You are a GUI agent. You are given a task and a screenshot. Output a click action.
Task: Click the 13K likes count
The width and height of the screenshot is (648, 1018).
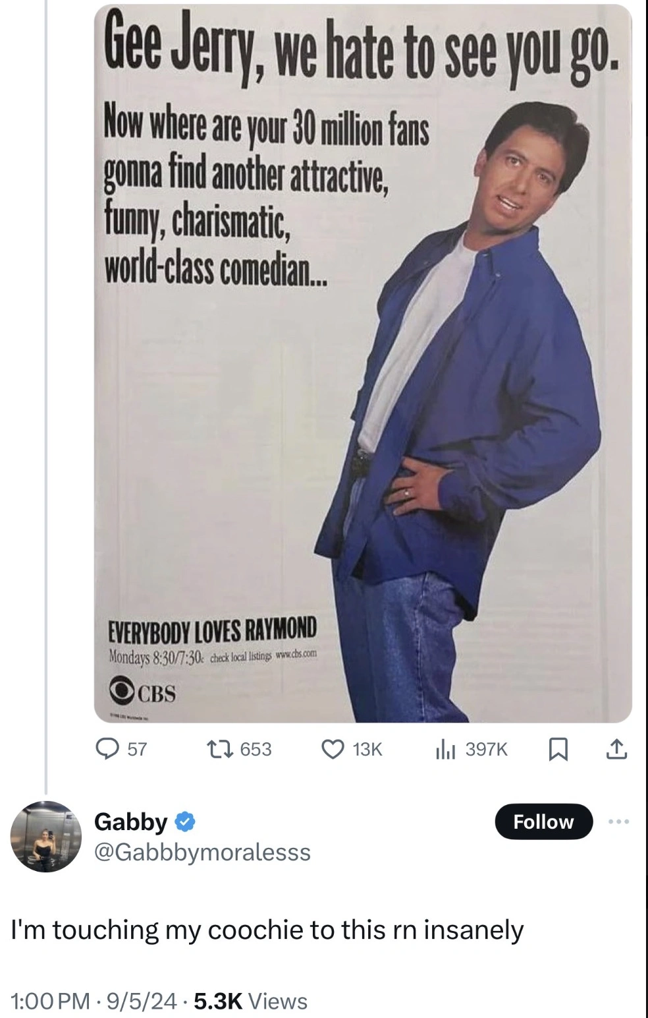(367, 749)
